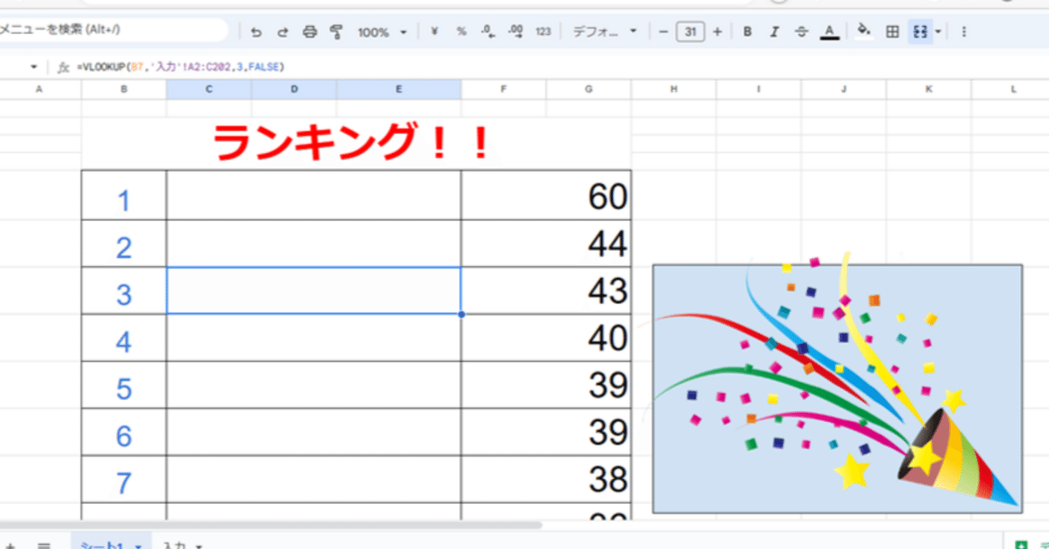
Task: Increase font size with plus button
Action: tap(717, 32)
